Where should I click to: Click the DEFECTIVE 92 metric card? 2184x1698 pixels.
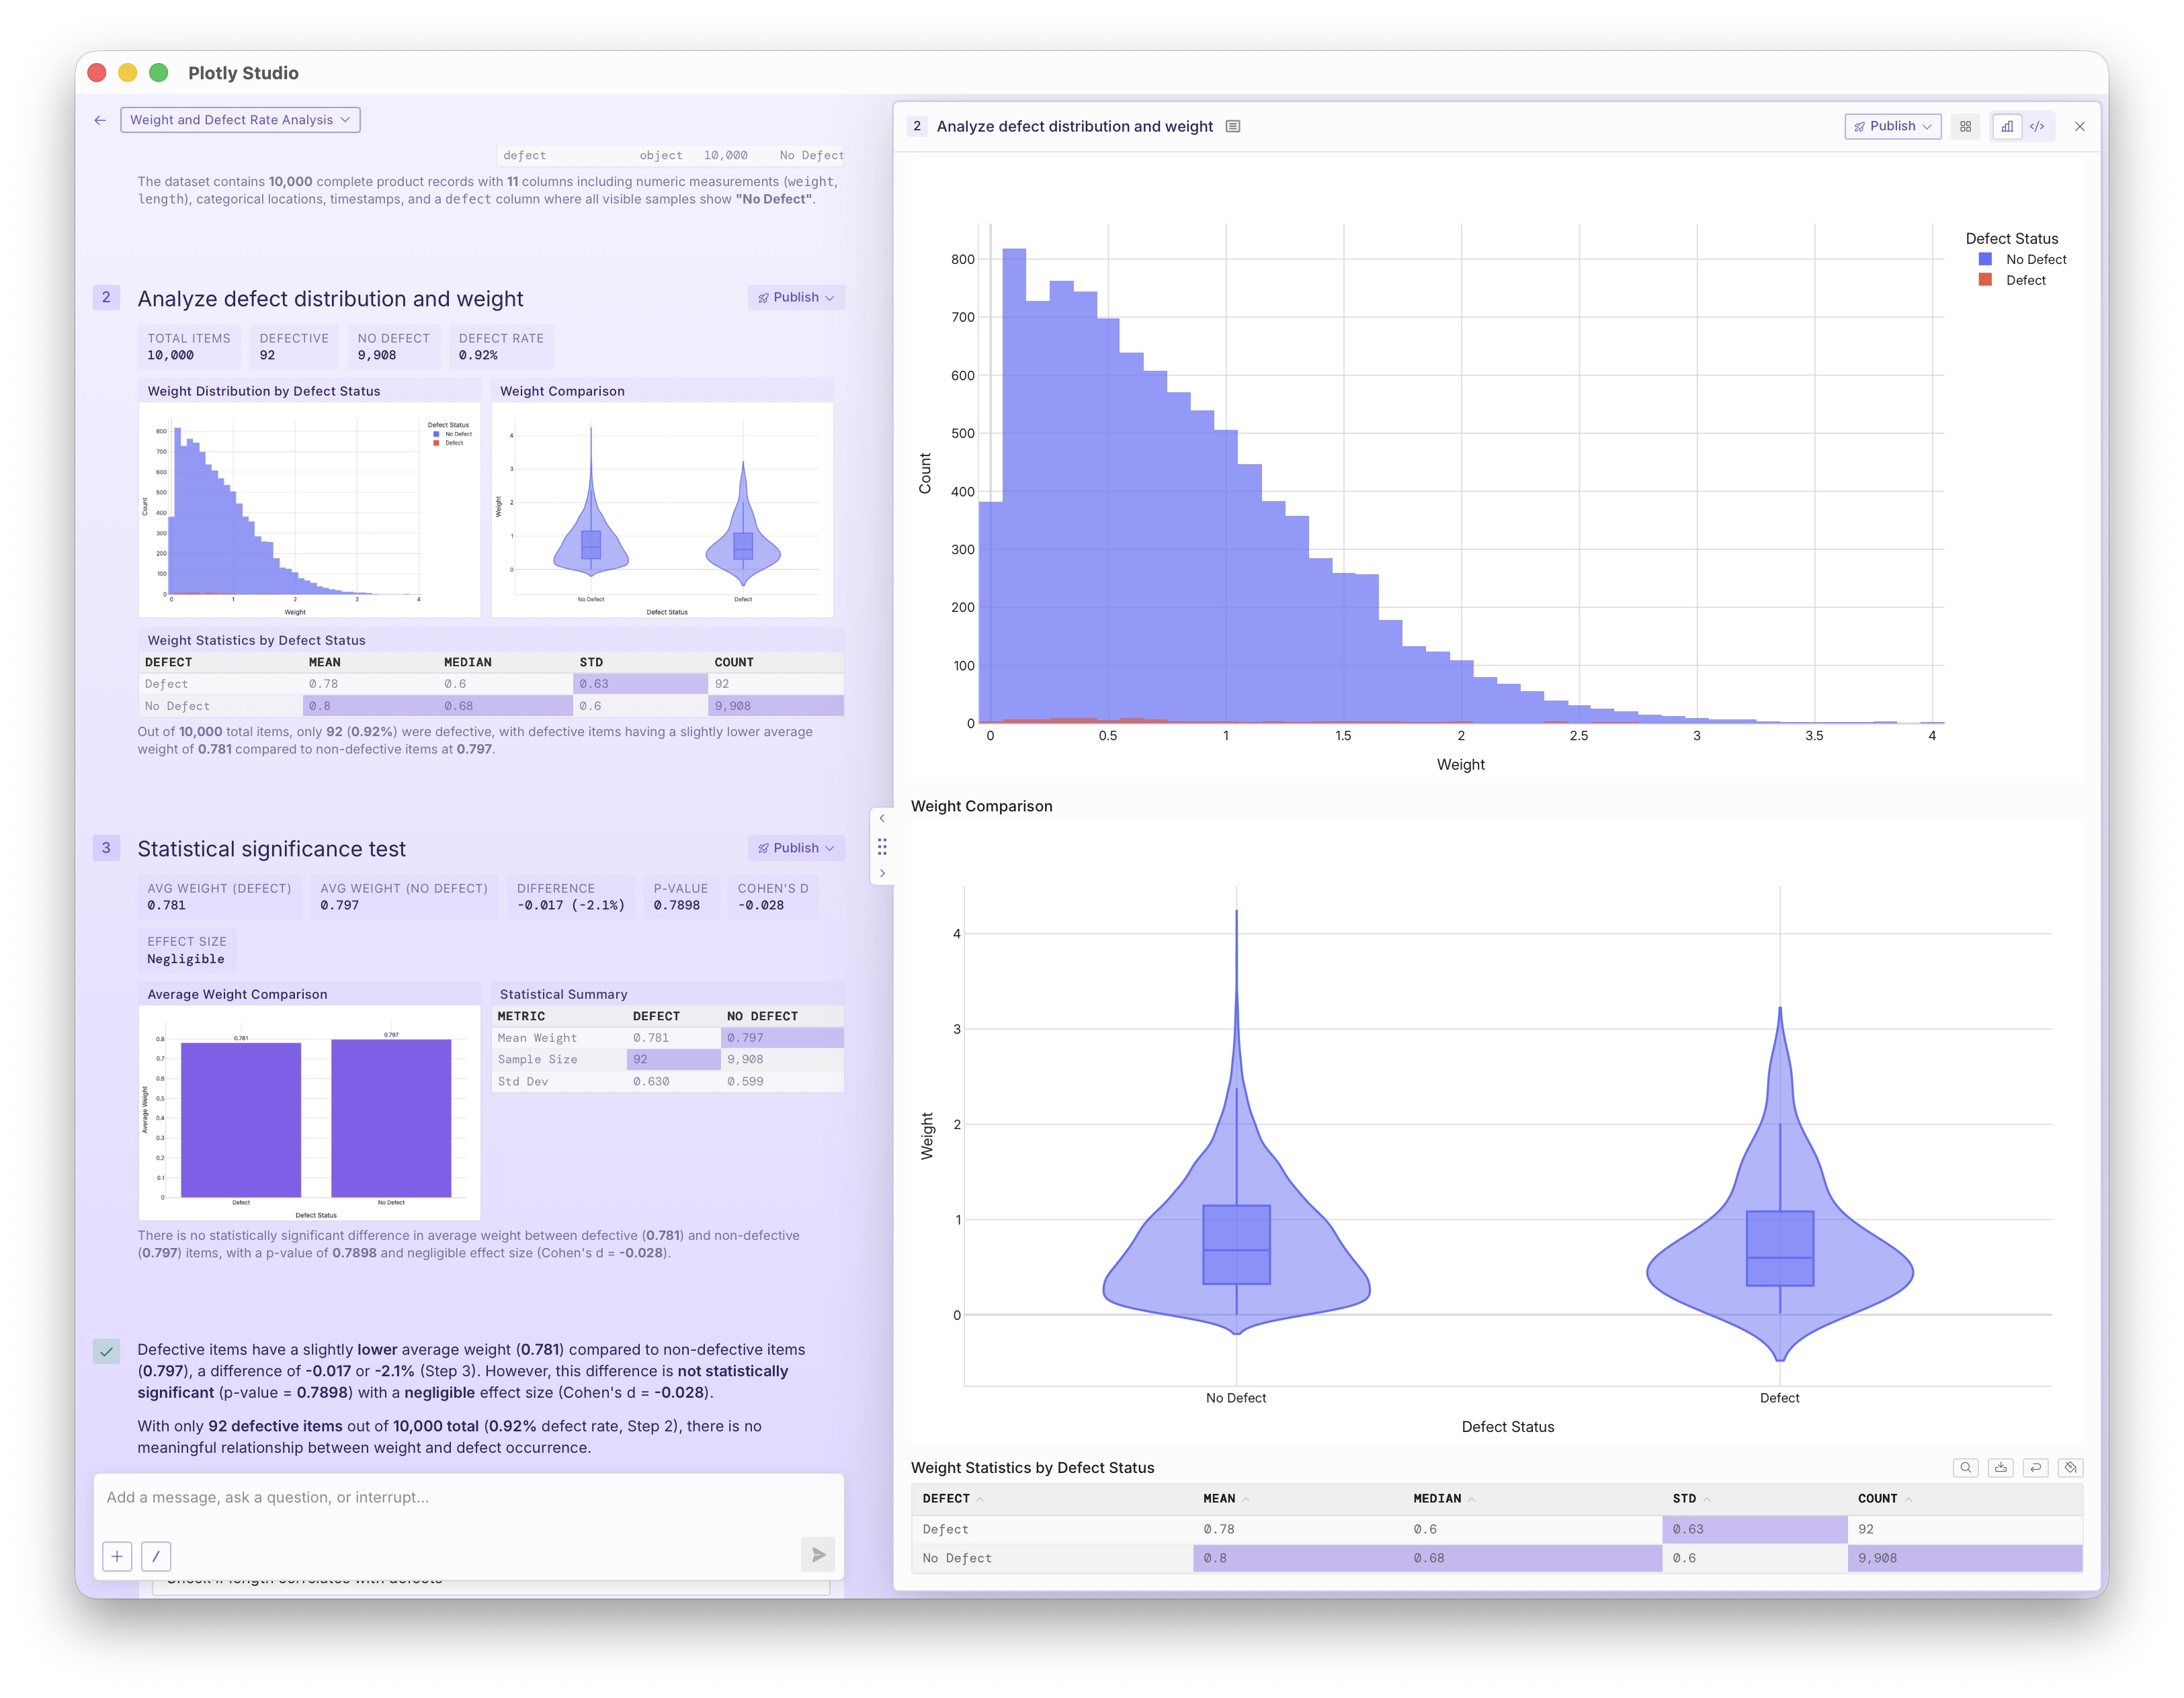point(294,347)
